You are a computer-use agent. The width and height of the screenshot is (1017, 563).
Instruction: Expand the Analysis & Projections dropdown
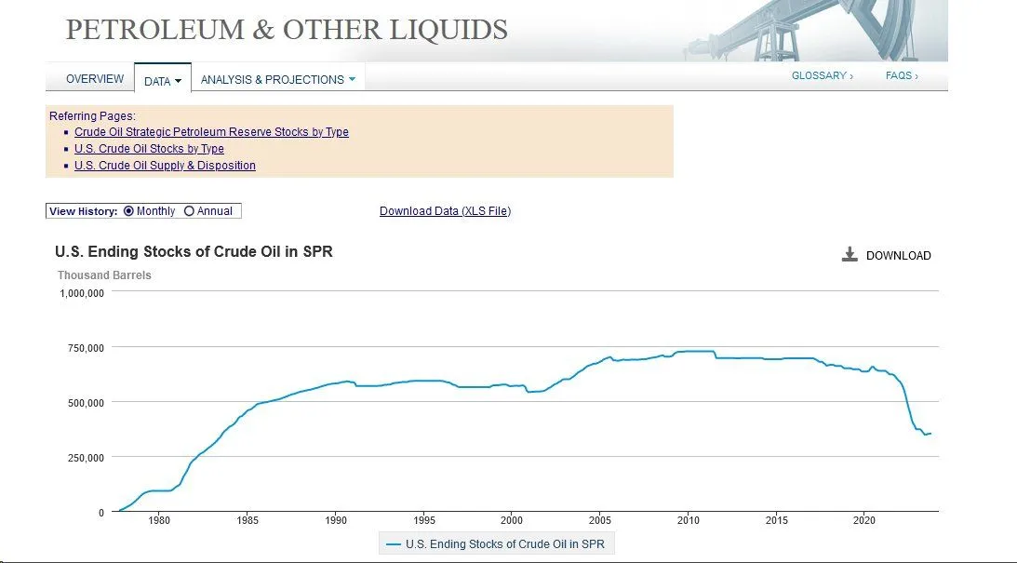pyautogui.click(x=277, y=80)
